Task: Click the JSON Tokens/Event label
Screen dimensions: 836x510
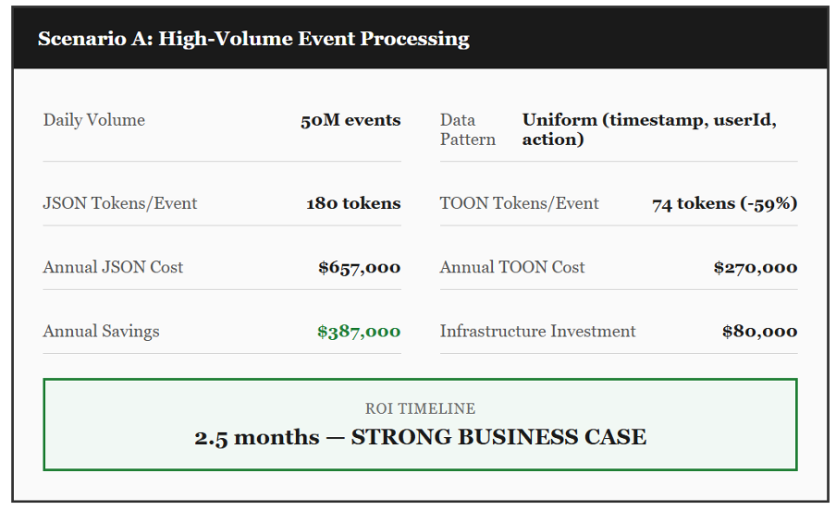Action: click(120, 203)
